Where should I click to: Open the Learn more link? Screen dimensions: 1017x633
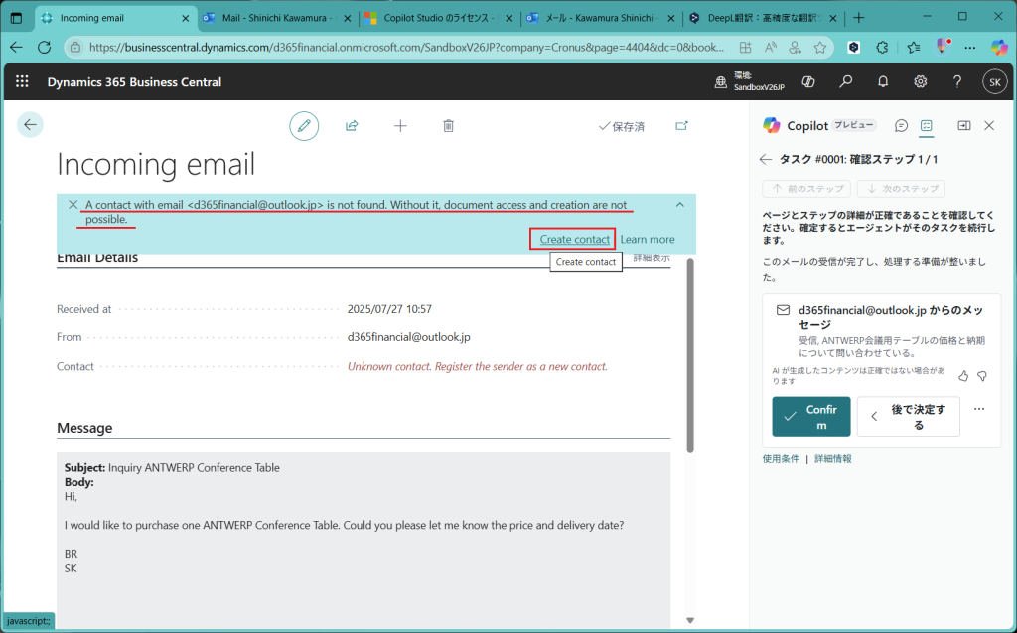click(648, 239)
